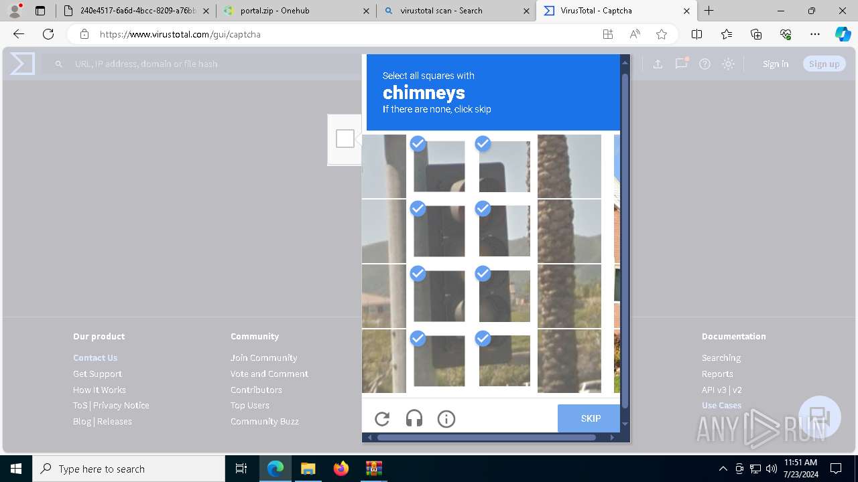This screenshot has height=482, width=858.
Task: Open the Get Support footer link
Action: click(97, 374)
